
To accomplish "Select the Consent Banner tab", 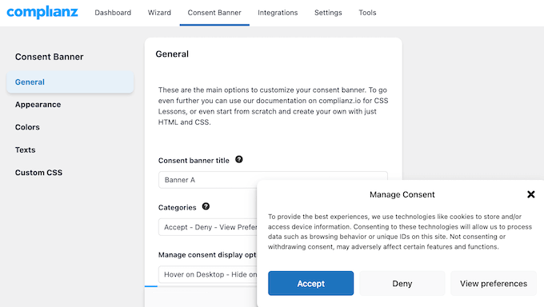I will pos(214,13).
